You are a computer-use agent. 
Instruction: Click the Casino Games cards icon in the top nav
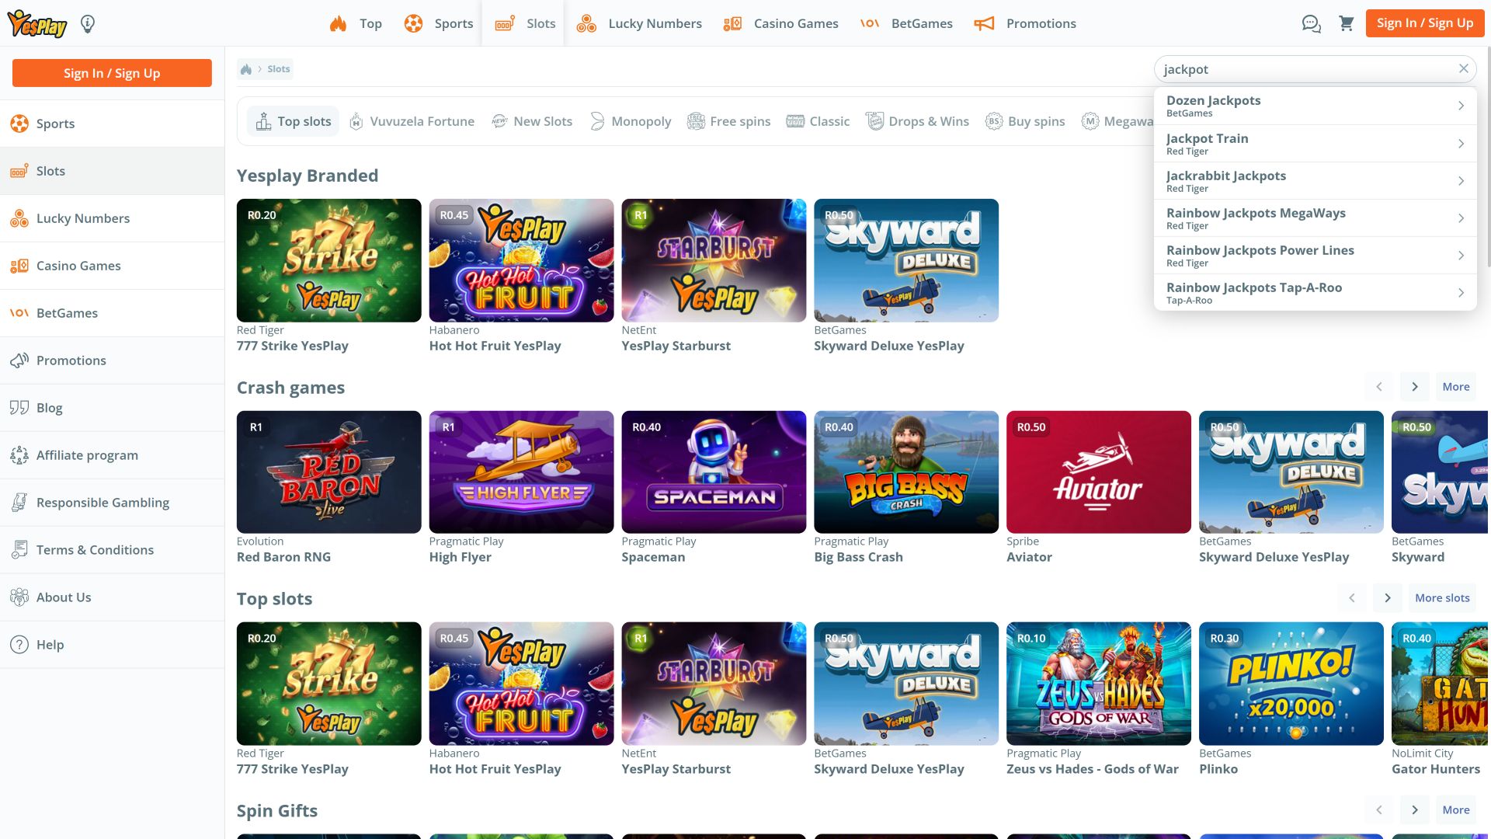732,23
